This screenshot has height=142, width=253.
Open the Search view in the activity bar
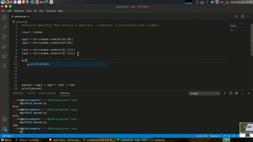click(x=4, y=27)
